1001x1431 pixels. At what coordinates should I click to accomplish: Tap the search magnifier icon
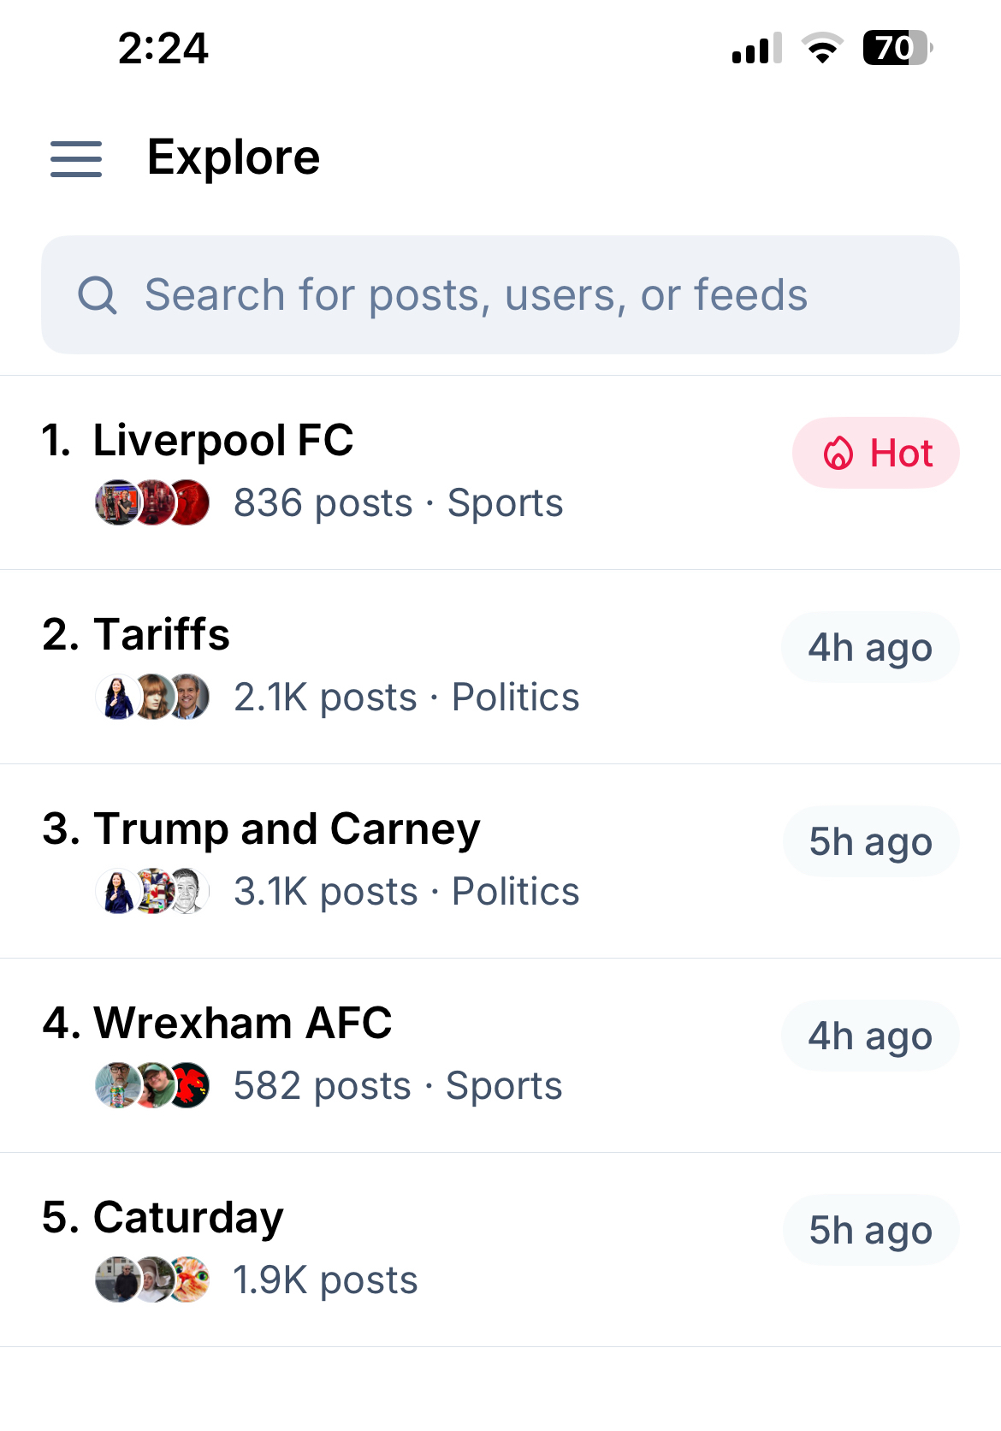(x=98, y=295)
